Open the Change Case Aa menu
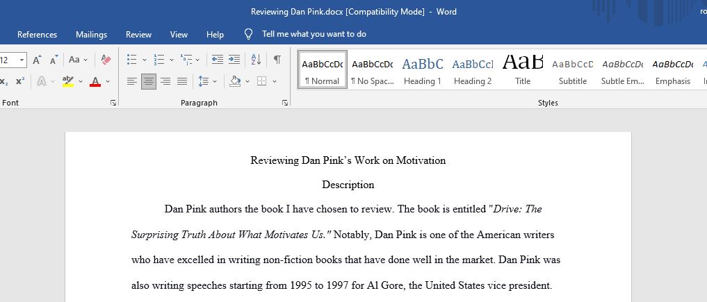The image size is (707, 302). [78, 60]
